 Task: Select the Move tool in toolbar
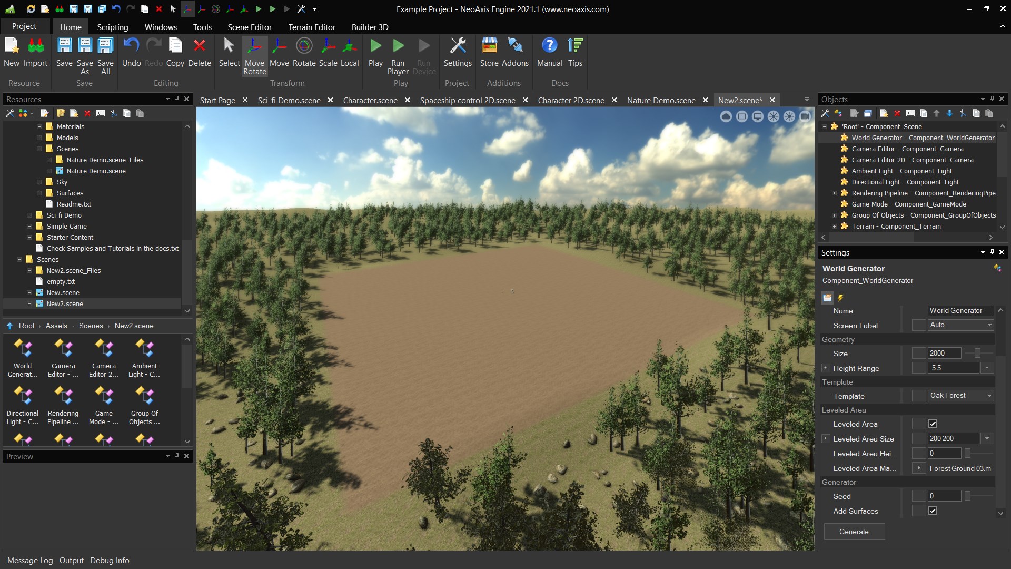(279, 52)
